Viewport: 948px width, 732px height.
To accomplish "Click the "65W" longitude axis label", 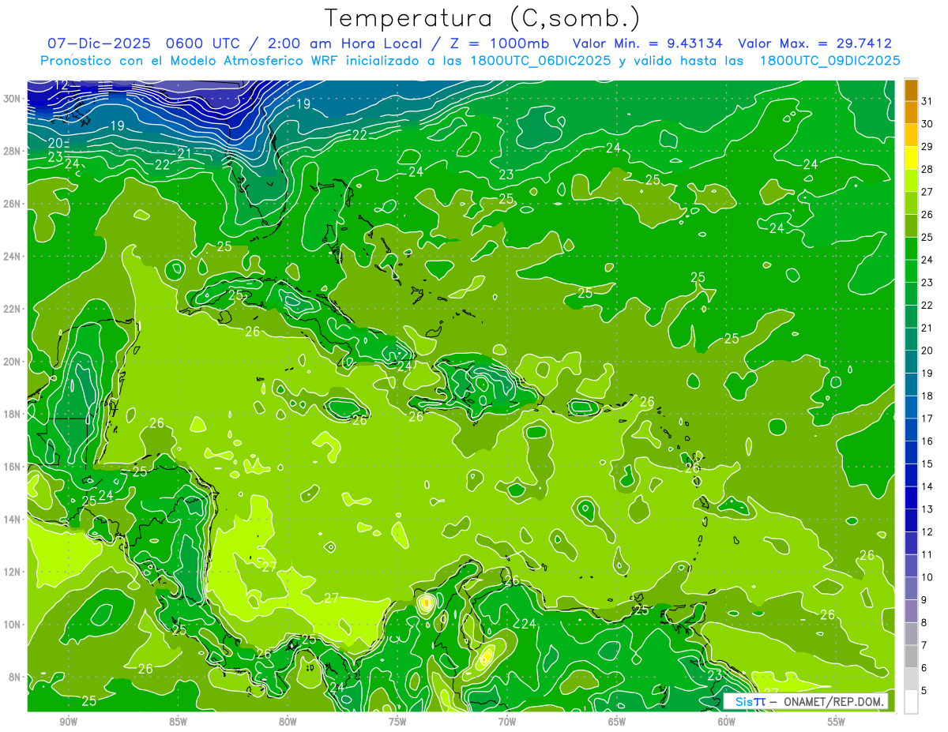I will tap(617, 722).
